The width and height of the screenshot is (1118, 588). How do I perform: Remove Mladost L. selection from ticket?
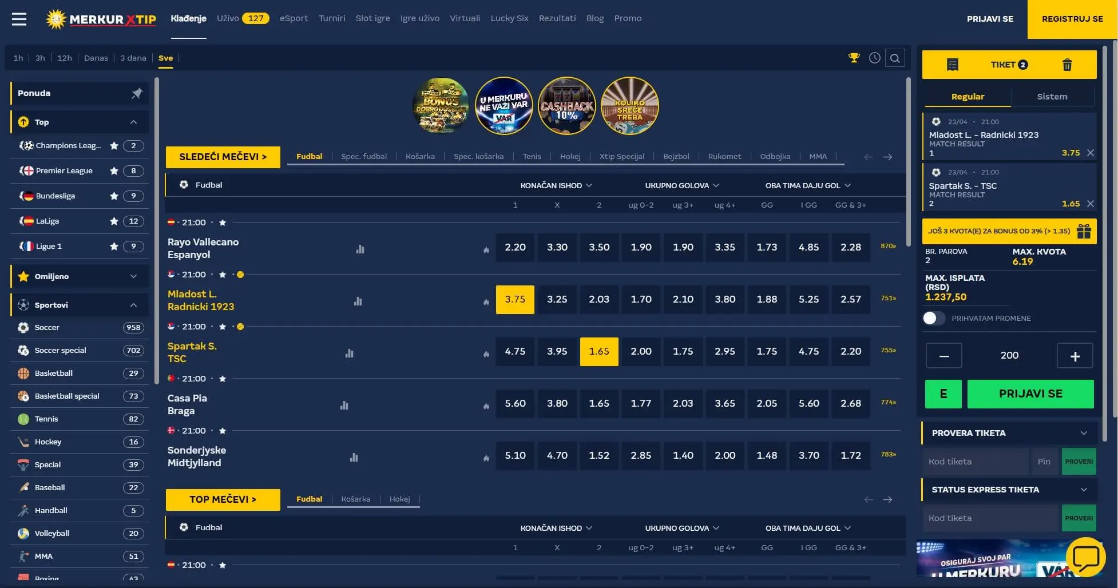1091,153
